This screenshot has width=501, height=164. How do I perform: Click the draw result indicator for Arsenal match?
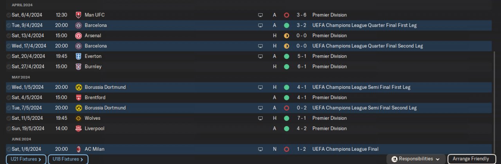pos(287,36)
